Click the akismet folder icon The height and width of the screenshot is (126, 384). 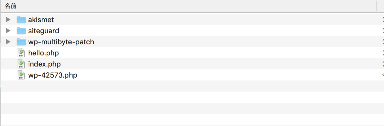coord(21,20)
